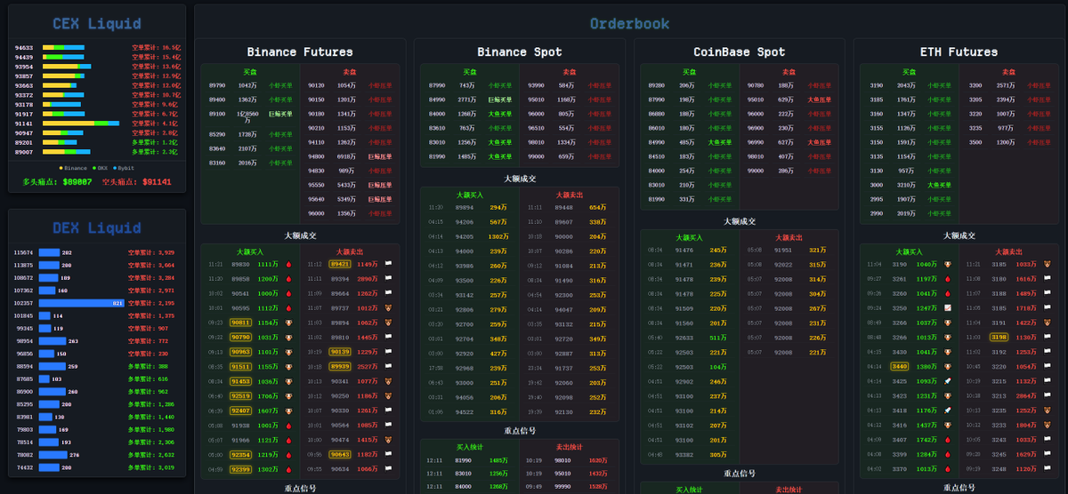The image size is (1068, 494).
Task: Click the Orderbook section title
Action: (x=629, y=23)
